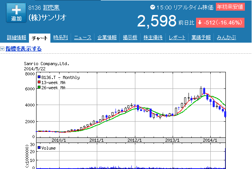Click the Sanrio Company,Ltd. chart title
This screenshot has height=169, width=252.
pos(46,64)
